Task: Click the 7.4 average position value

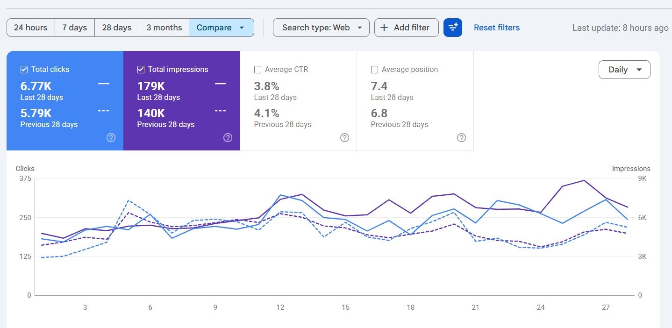Action: tap(379, 86)
